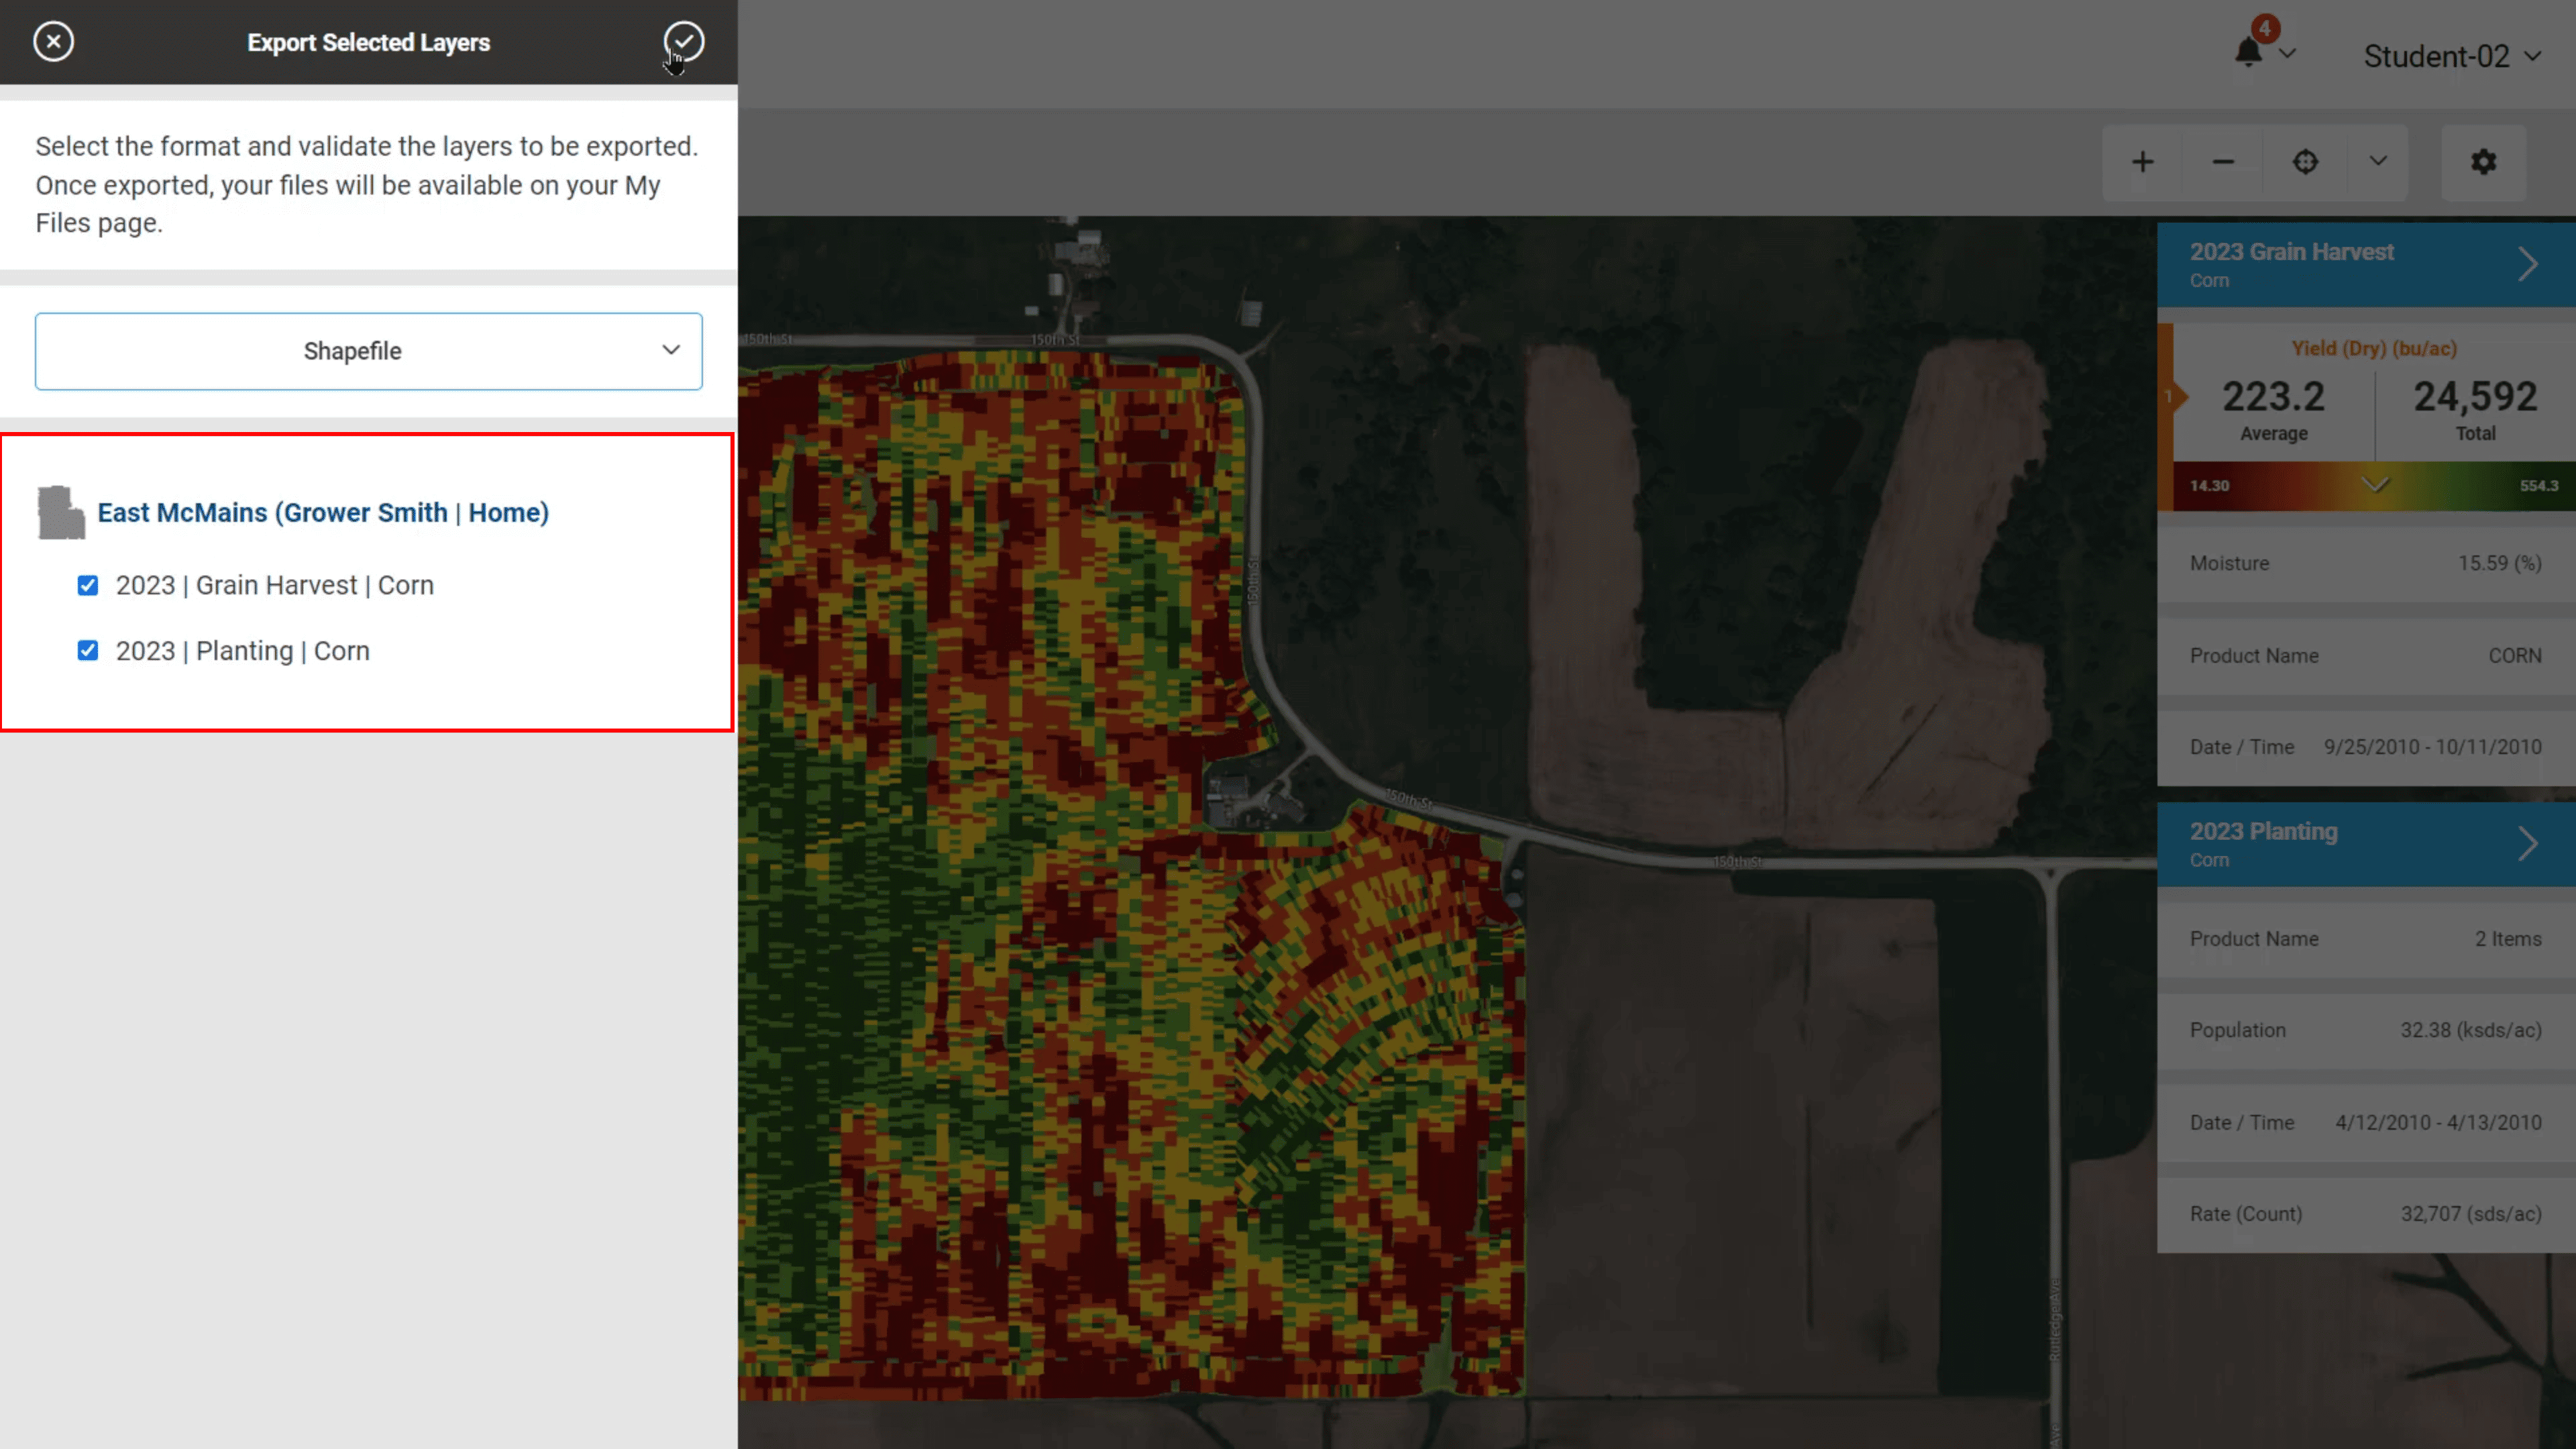Expand the 2023 Grain Harvest panel arrow

(x=2529, y=263)
